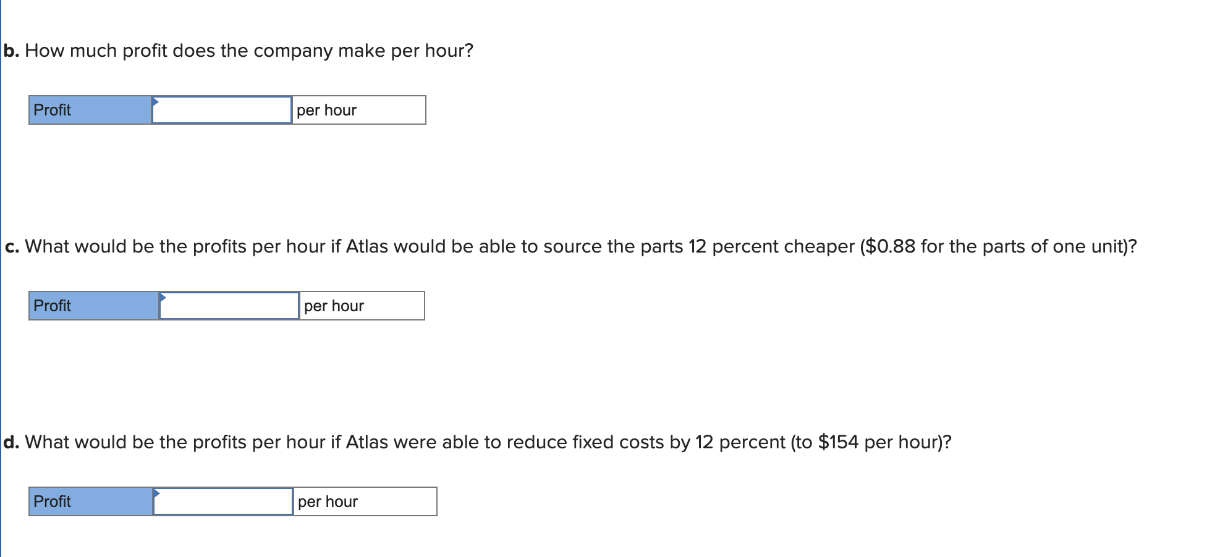Viewport: 1220px width, 557px height.
Task: Click the profit answer field for question d
Action: point(223,501)
